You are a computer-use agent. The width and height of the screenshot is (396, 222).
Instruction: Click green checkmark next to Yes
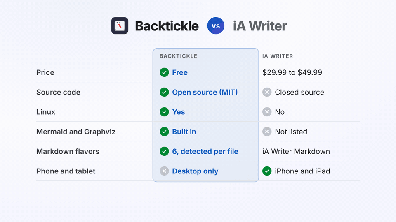tap(164, 112)
